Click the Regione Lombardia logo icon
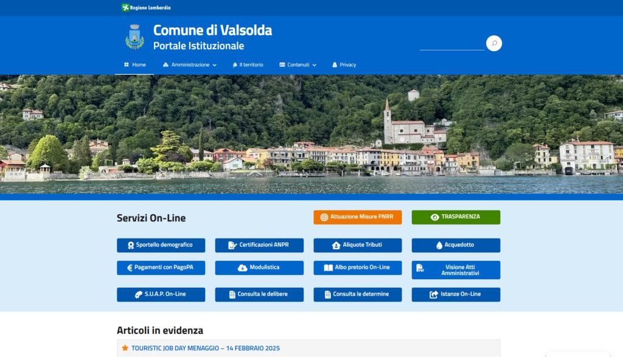The image size is (623, 357). pyautogui.click(x=125, y=7)
